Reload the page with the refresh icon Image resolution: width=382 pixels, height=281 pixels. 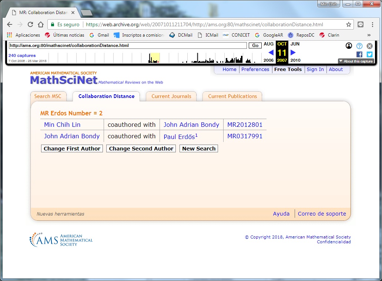[x=30, y=24]
